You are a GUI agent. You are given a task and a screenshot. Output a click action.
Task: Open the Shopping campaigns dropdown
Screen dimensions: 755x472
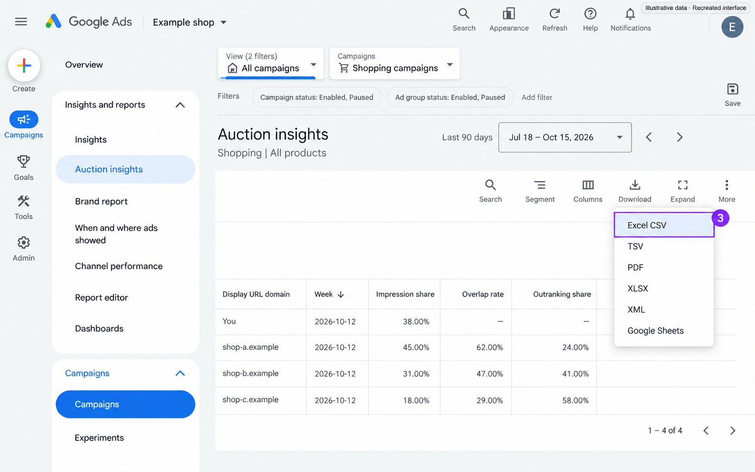395,63
